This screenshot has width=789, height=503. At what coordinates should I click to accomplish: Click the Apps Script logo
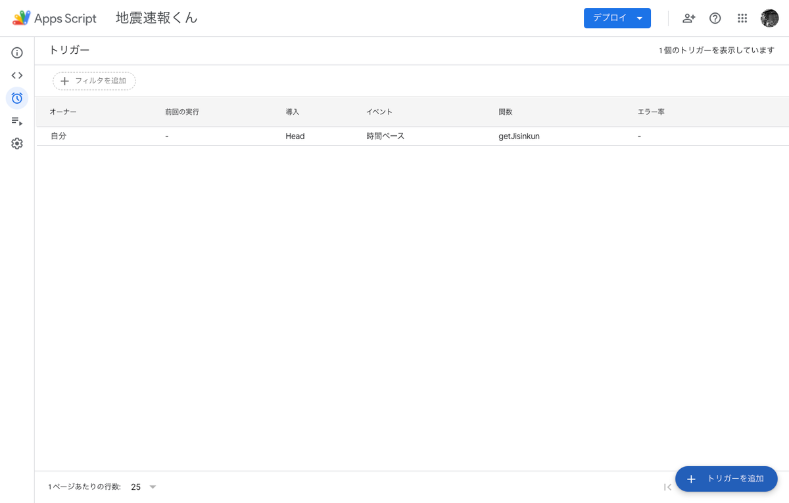coord(22,18)
